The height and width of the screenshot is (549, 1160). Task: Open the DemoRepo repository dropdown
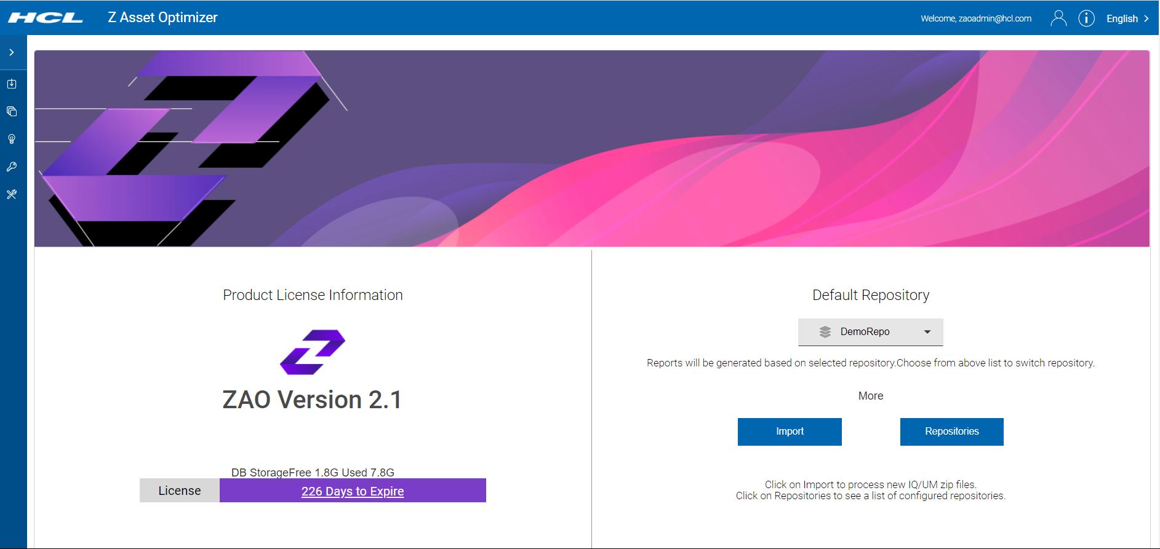(x=871, y=332)
